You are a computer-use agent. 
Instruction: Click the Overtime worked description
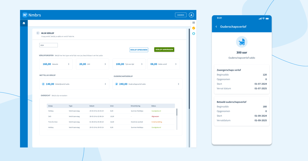[137, 122]
